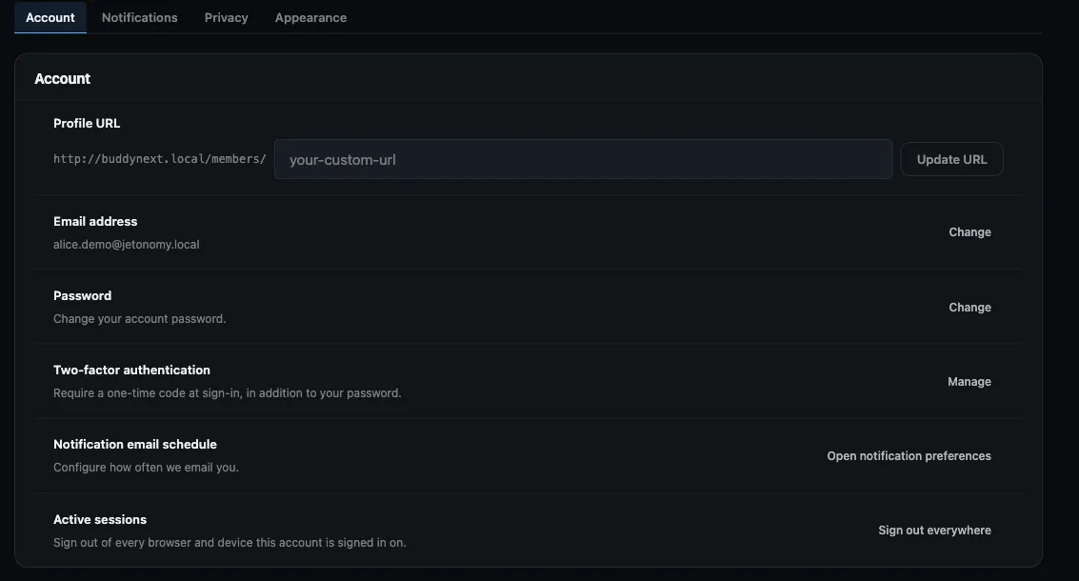The width and height of the screenshot is (1079, 581).
Task: Click the Notification email schedule heading
Action: (x=135, y=444)
